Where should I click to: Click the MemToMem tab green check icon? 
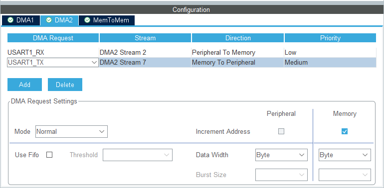coord(87,20)
